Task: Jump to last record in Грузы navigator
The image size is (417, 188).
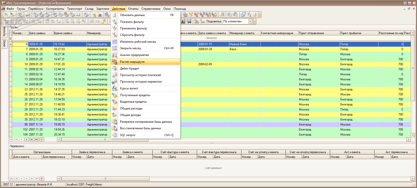Action: coord(37,140)
